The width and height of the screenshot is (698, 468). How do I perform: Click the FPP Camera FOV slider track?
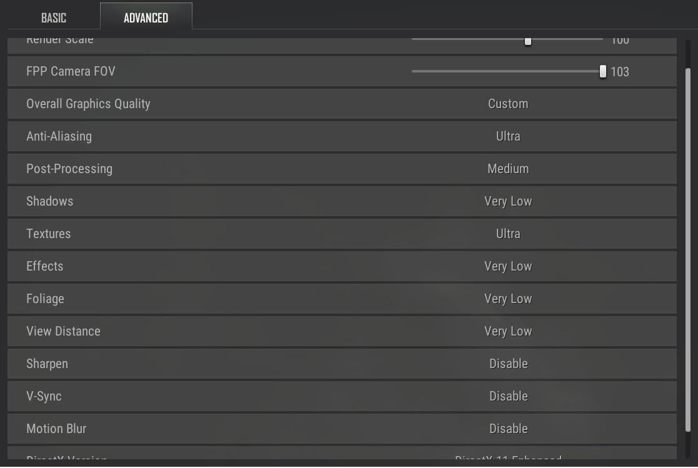point(500,71)
